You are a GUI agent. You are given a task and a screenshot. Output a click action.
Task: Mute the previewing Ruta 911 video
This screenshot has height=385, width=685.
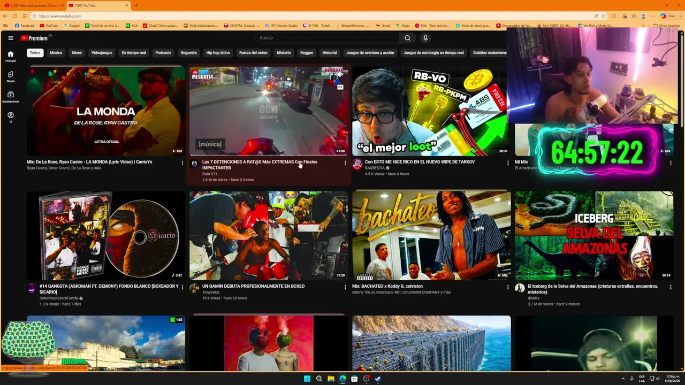pyautogui.click(x=340, y=75)
